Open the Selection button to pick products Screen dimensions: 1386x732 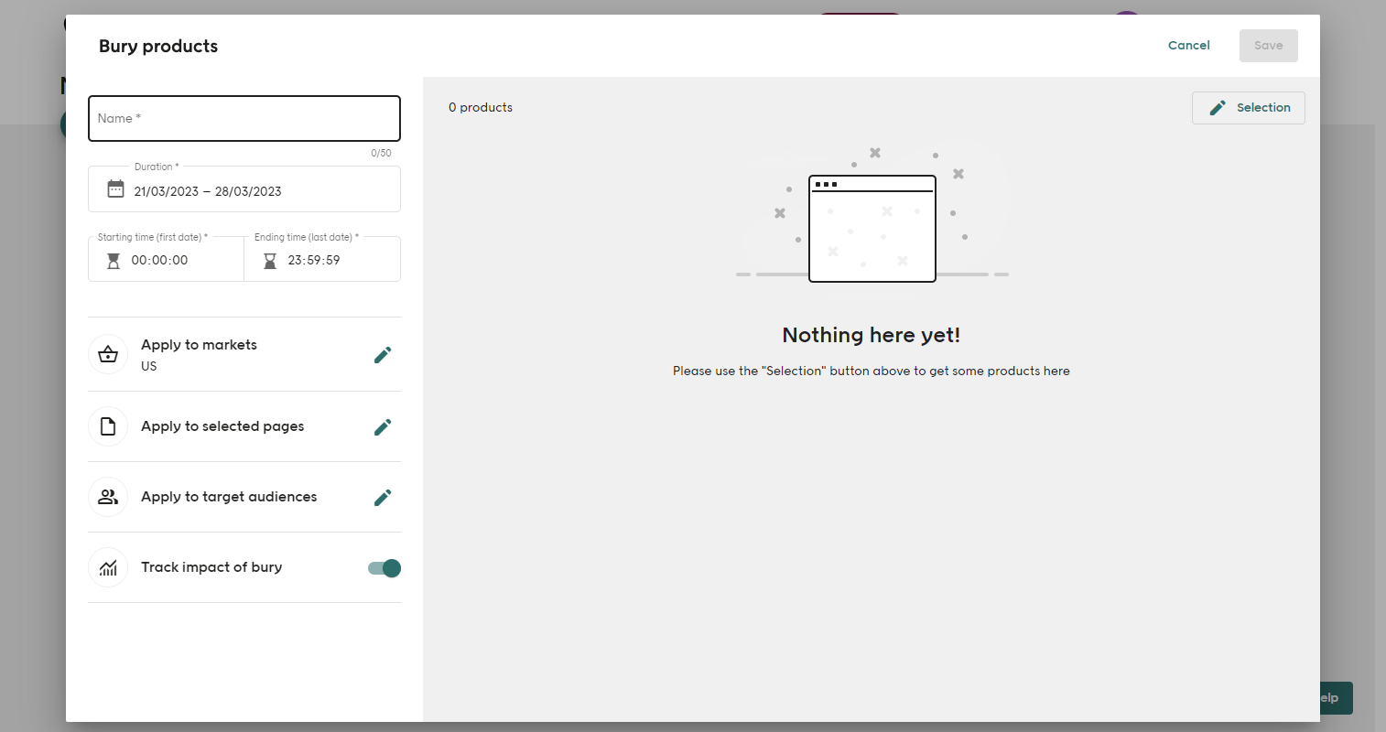[1249, 108]
